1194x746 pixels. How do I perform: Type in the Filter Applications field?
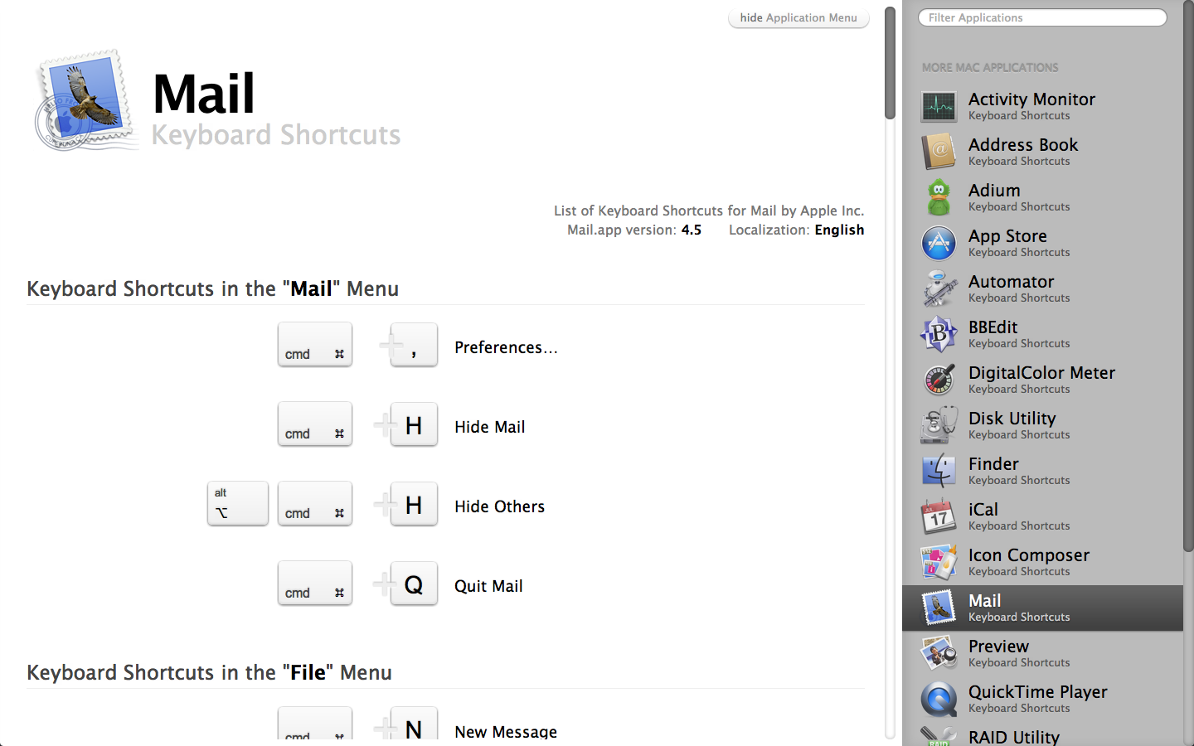[x=1042, y=18]
